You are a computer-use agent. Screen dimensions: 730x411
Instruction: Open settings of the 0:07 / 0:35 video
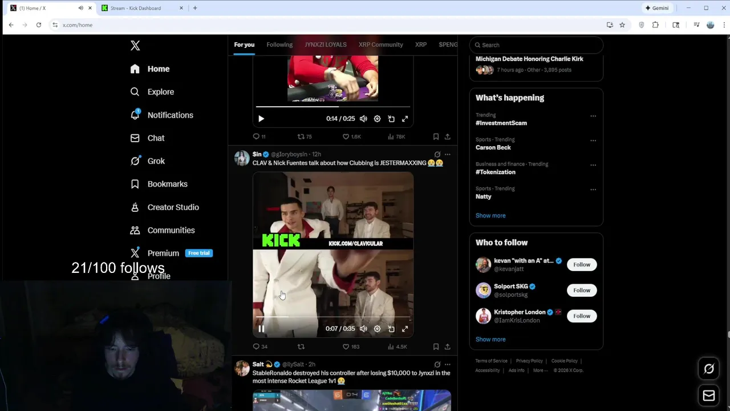[377, 329]
